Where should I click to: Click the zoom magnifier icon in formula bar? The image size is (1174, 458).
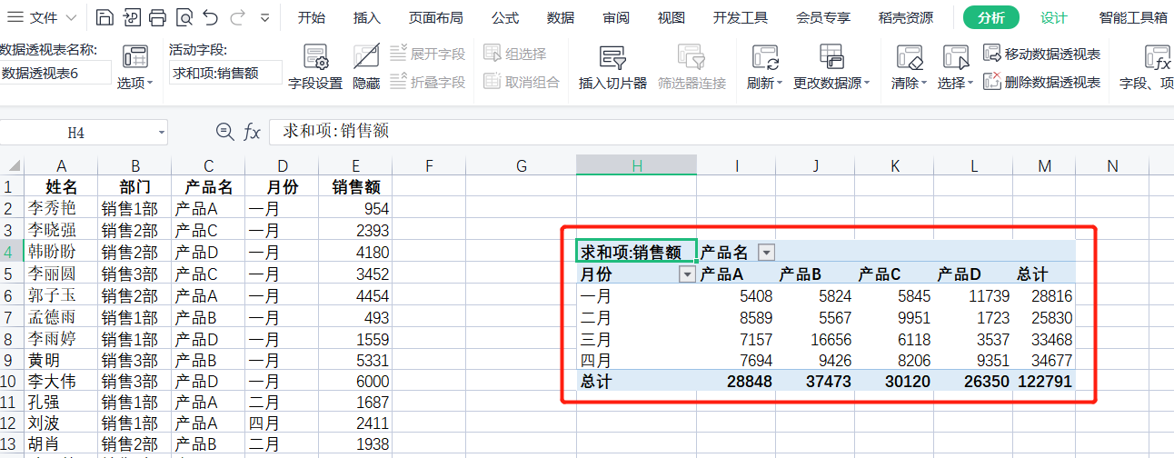tap(224, 132)
